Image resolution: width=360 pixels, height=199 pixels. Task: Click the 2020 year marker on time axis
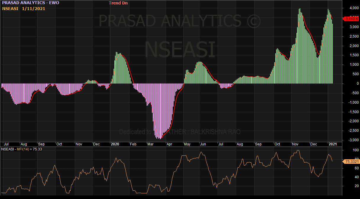115,144
